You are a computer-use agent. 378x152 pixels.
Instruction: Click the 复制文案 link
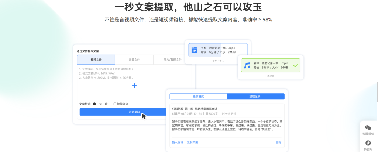click(192, 142)
